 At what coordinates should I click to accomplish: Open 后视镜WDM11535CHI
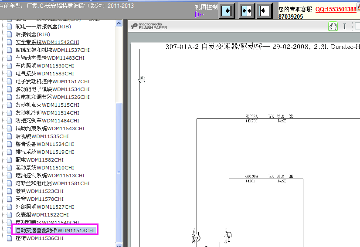pos(42,136)
